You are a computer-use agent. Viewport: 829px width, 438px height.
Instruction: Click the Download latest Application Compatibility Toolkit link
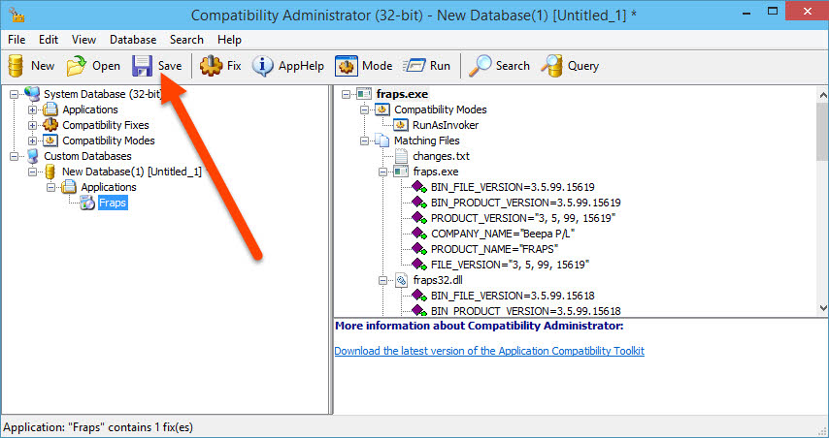click(488, 351)
